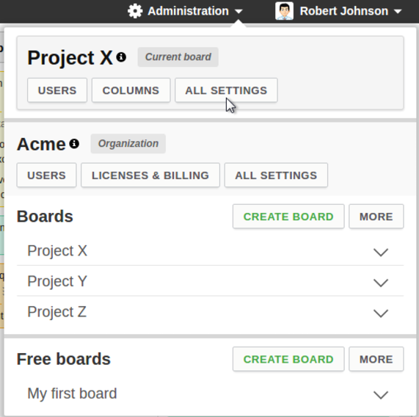
Task: Open All Settings for Acme organization
Action: tap(276, 175)
